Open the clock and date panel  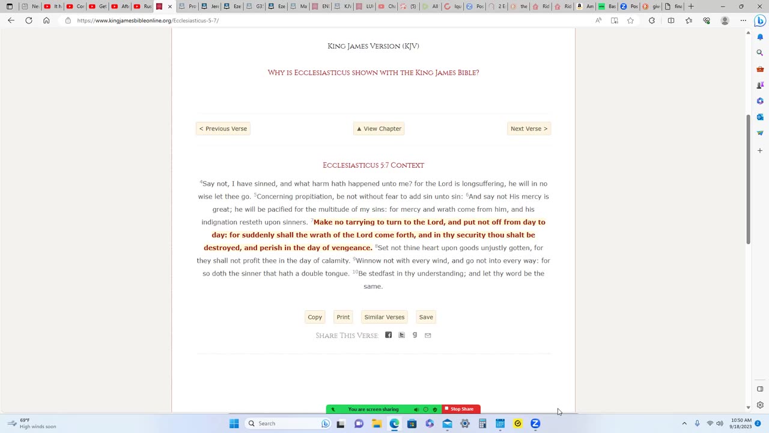tap(741, 423)
